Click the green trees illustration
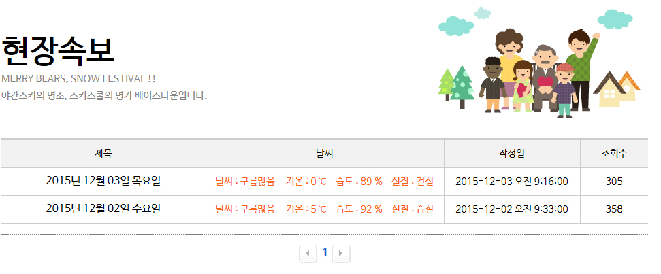Screen dimensions: 661x274 point(457,85)
